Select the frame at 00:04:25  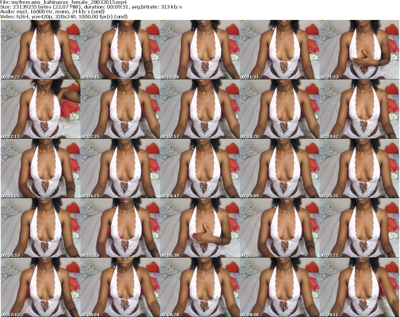120,168
